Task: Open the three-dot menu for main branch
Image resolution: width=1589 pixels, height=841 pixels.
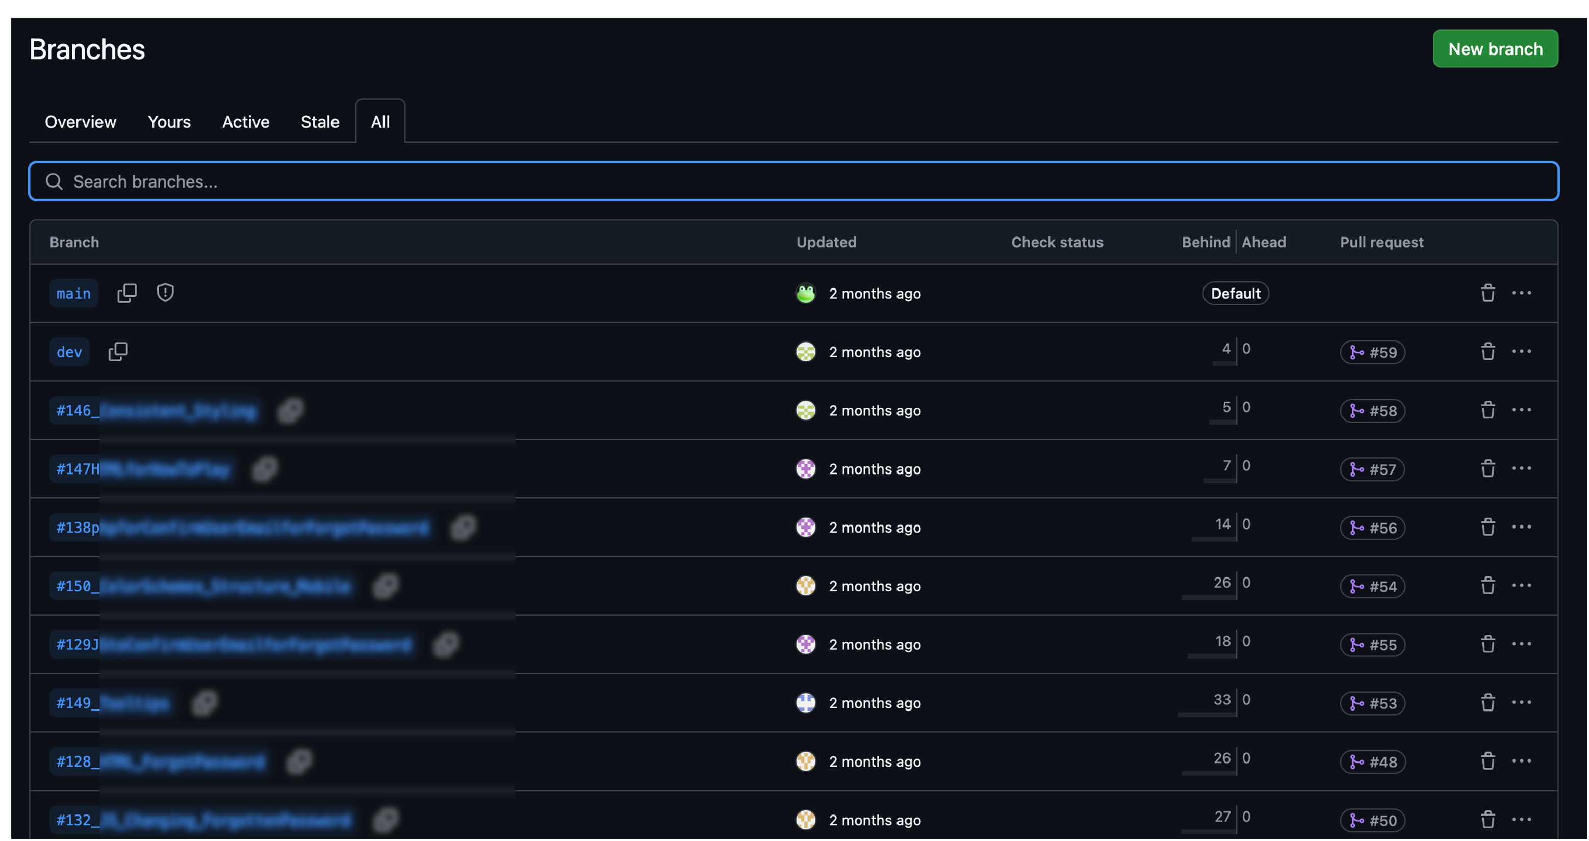Action: 1521,293
